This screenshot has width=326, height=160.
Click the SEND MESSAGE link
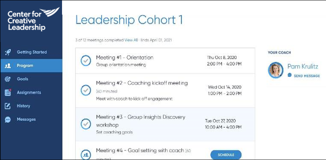(307, 76)
